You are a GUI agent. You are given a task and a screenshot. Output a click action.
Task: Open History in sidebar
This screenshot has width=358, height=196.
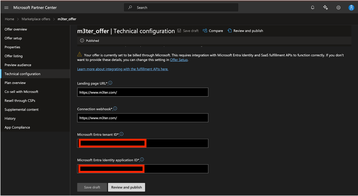click(35, 118)
